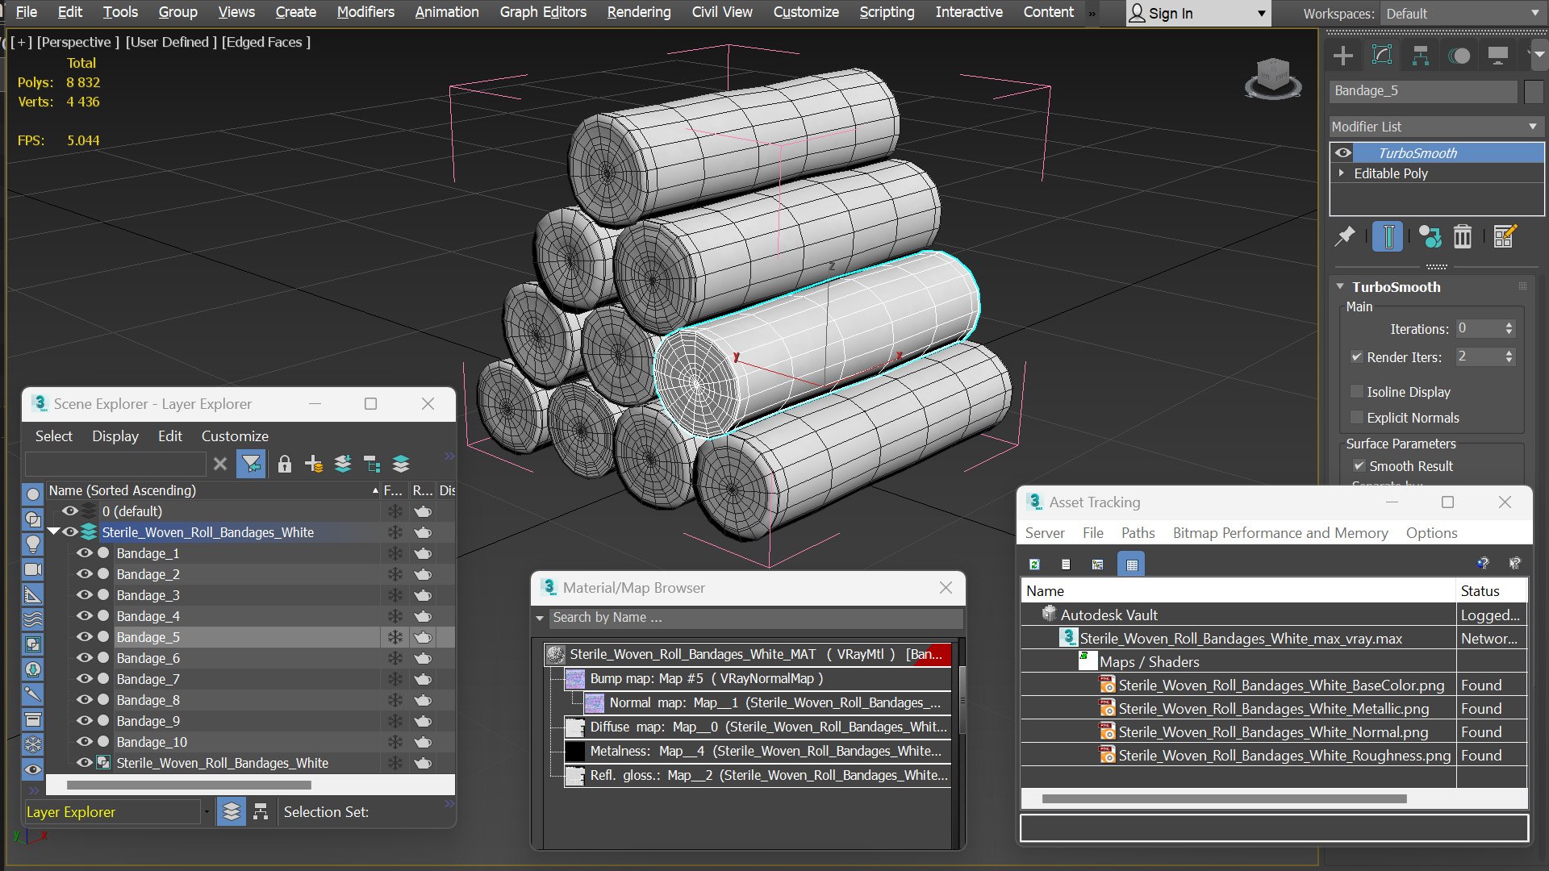Expand the Editable Poly modifier sub-objects
Viewport: 1549px width, 871px height.
coord(1342,173)
